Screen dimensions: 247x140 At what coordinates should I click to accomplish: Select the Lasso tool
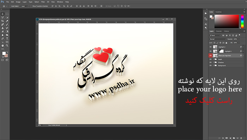point(2,18)
